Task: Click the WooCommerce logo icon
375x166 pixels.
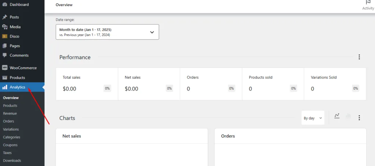Action: [4, 68]
